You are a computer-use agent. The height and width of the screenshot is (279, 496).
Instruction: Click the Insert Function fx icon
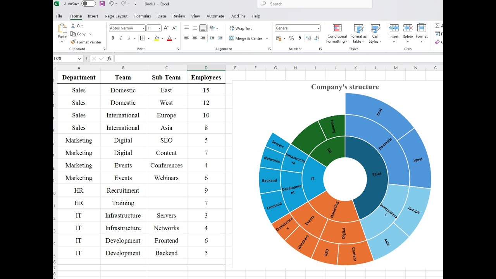[109, 59]
